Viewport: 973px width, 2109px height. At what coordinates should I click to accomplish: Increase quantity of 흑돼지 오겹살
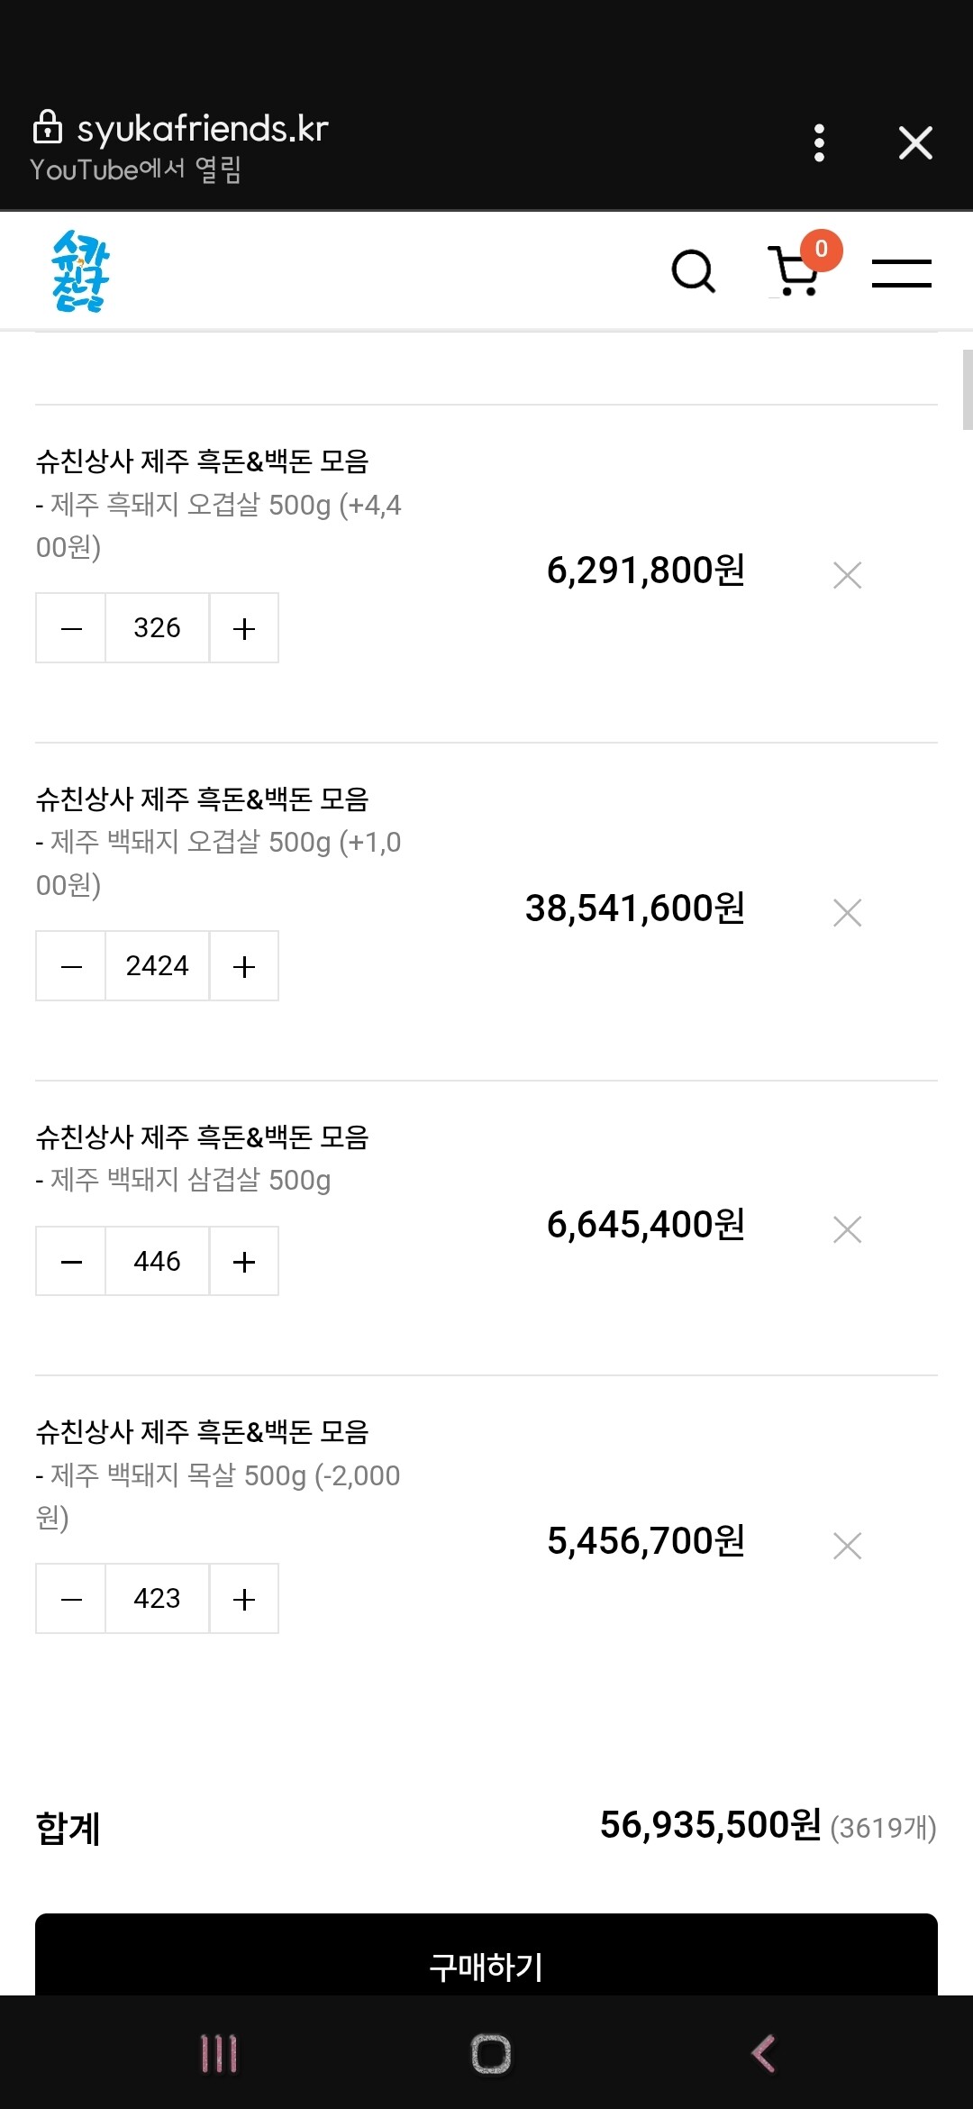click(244, 628)
